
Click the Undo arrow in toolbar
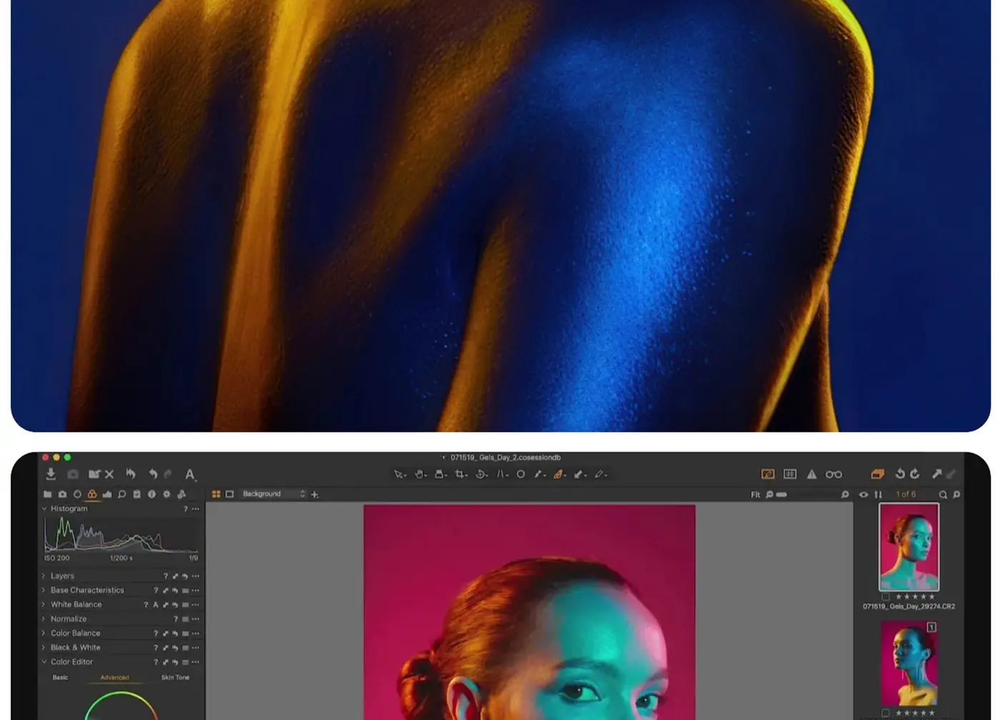[153, 474]
